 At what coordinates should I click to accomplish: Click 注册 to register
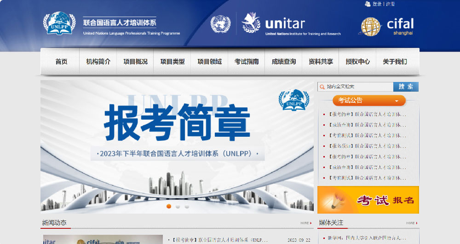(390, 4)
